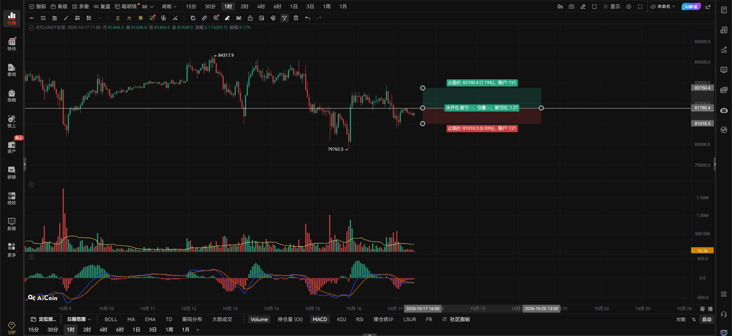The height and width of the screenshot is (336, 732).
Task: Click the VIP diamond icon
Action: pyautogui.click(x=12, y=328)
